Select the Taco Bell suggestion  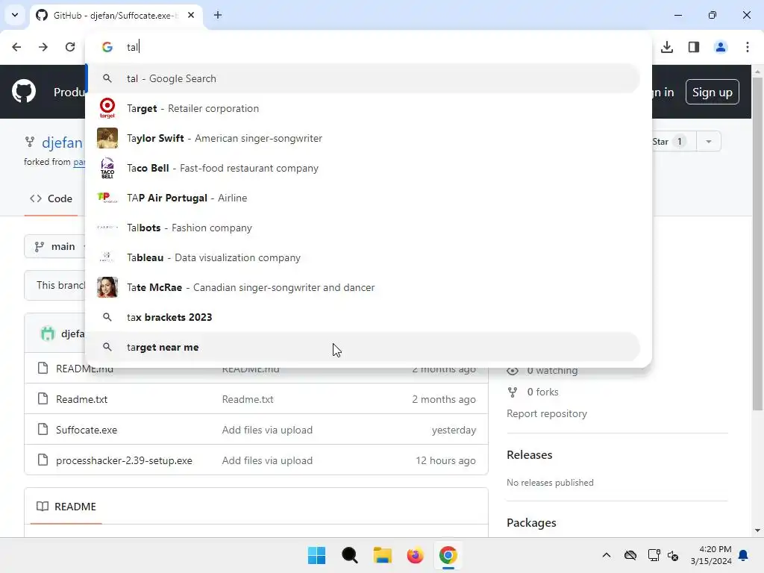click(363, 168)
